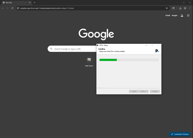Close the New Tab tab
The width and height of the screenshot is (193, 138).
[x=30, y=3]
